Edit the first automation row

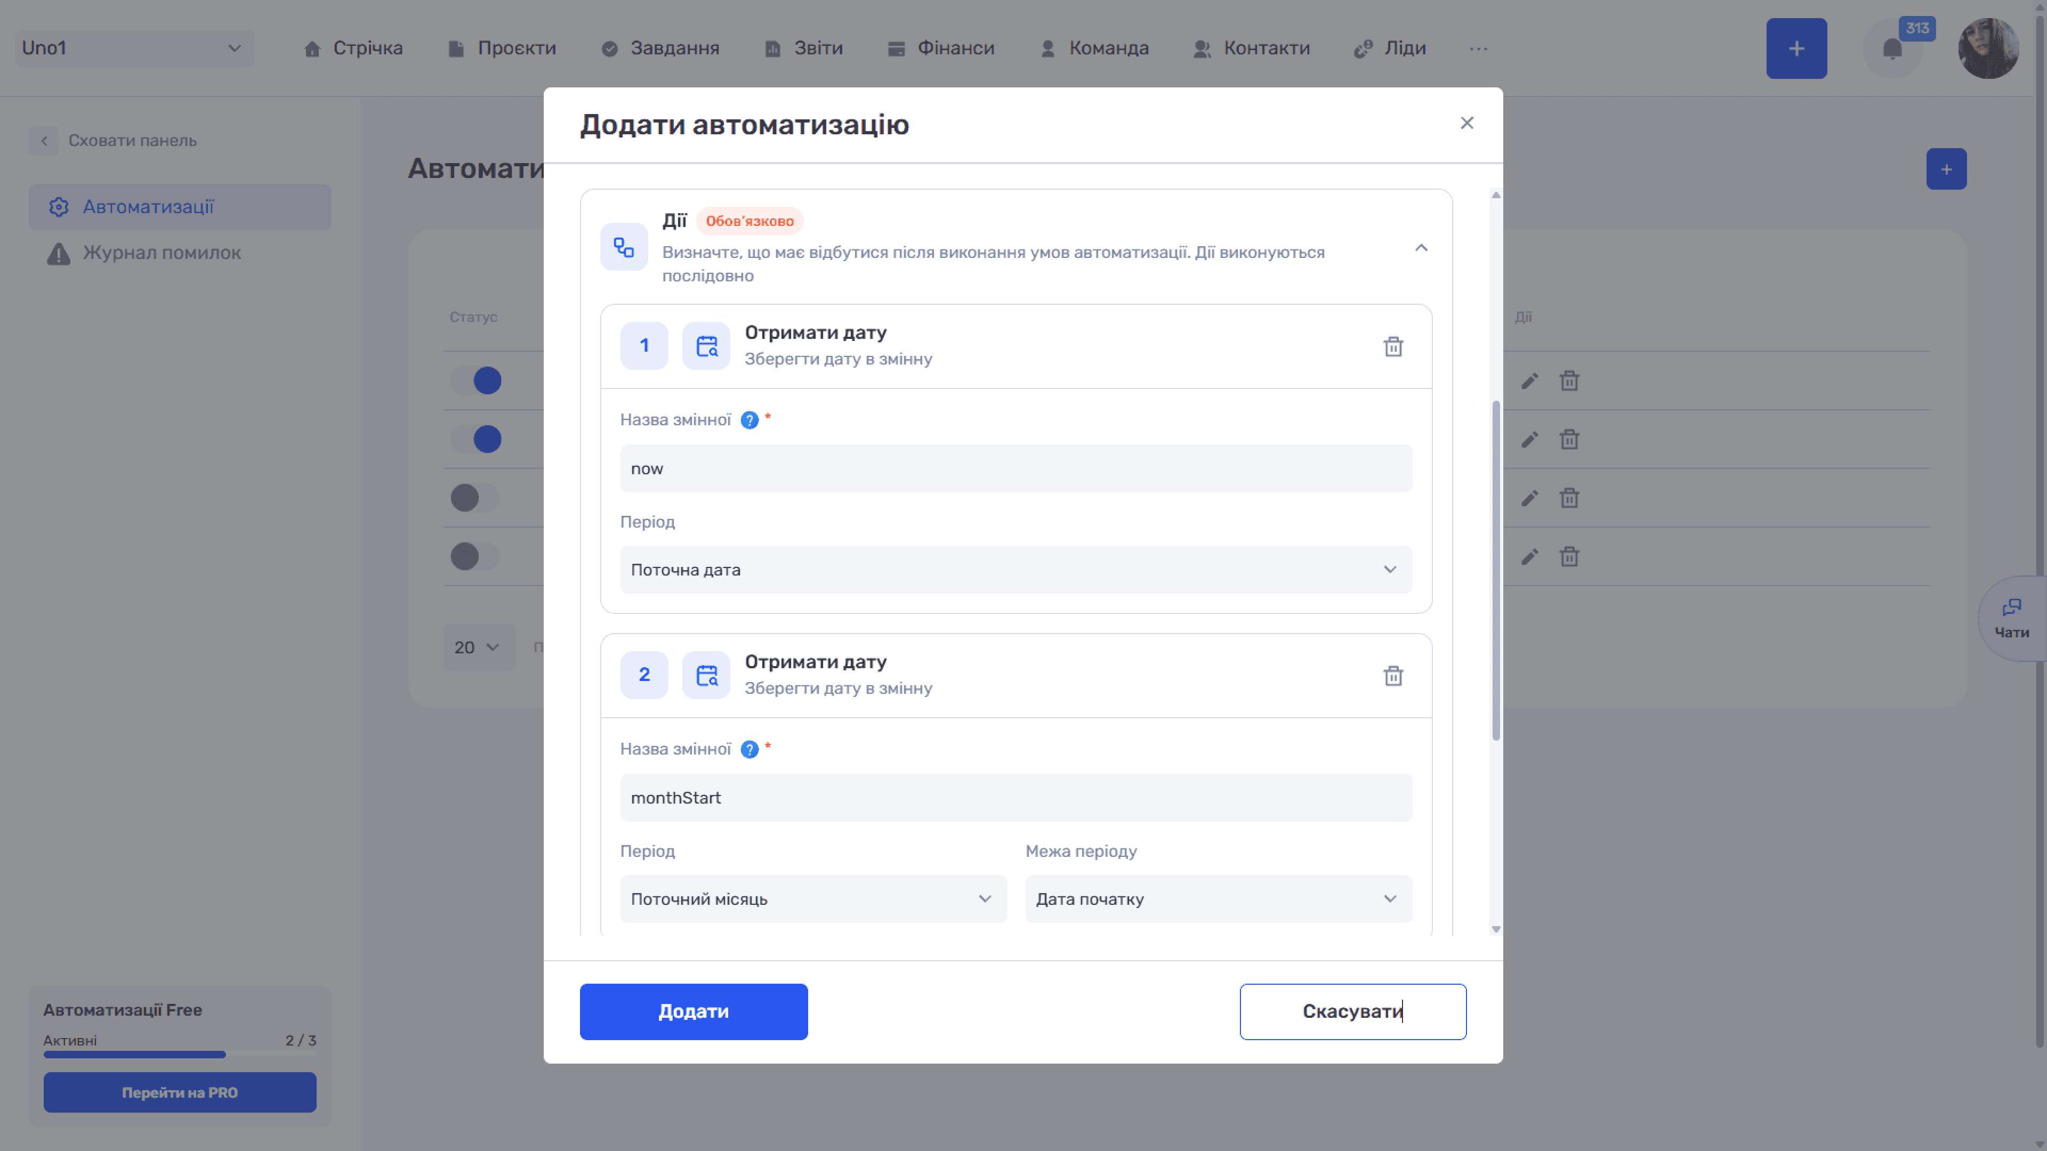click(x=1530, y=382)
